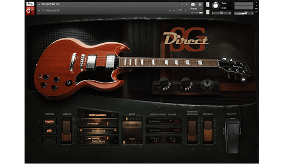Click the Vibrato slider

click(x=66, y=131)
